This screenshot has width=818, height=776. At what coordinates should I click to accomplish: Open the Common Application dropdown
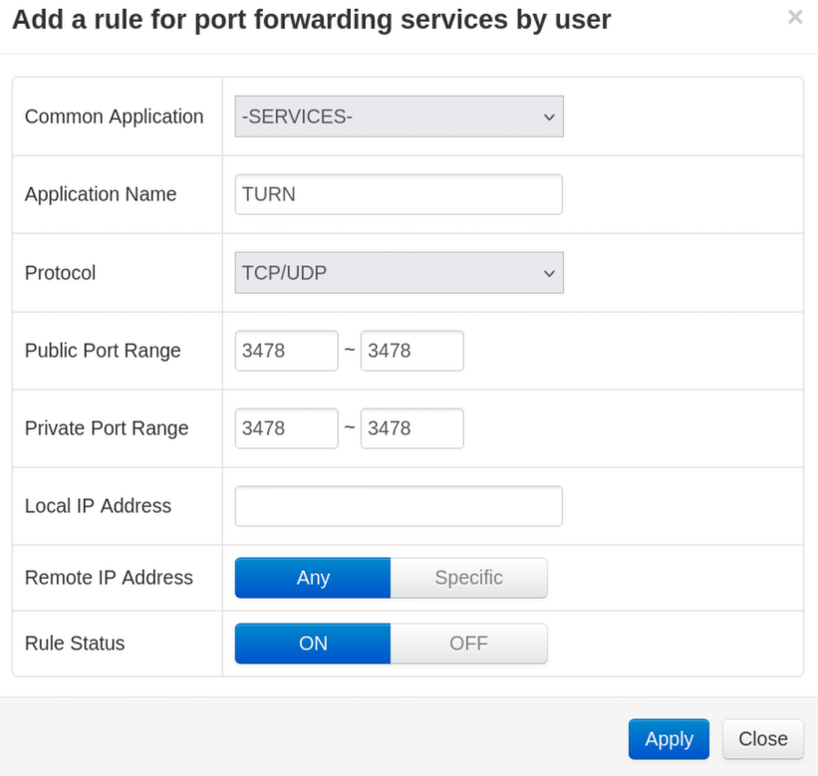[x=399, y=117]
